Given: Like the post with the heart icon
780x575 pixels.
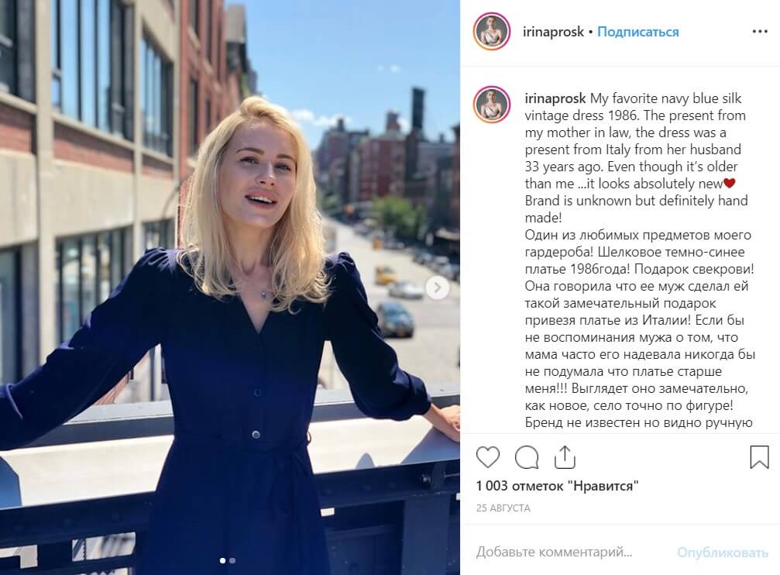Looking at the screenshot, I should 487,457.
